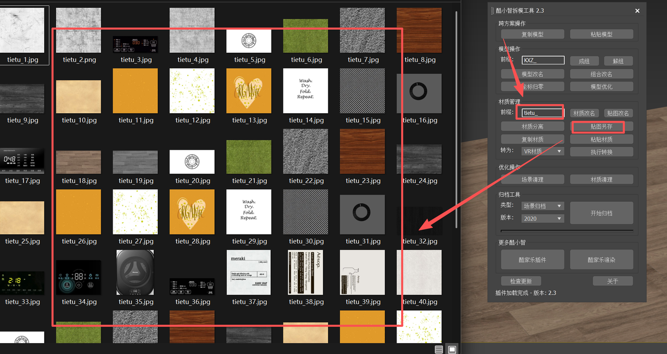Viewport: 667px width, 354px height.
Task: Close the 酷小智拆模工具 panel
Action: coord(637,10)
